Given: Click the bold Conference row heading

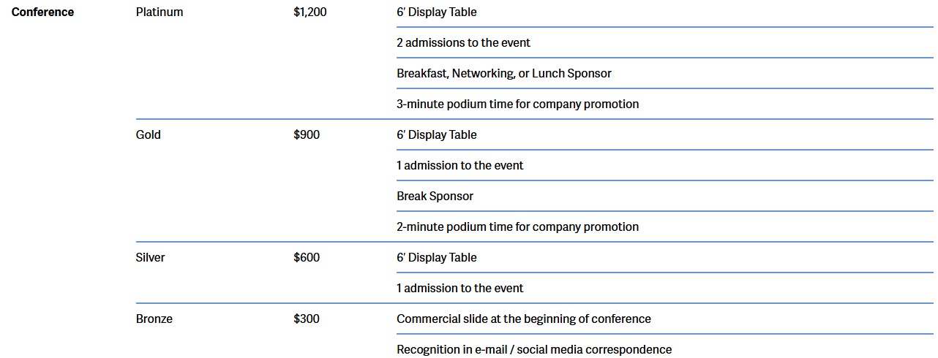Looking at the screenshot, I should 42,12.
